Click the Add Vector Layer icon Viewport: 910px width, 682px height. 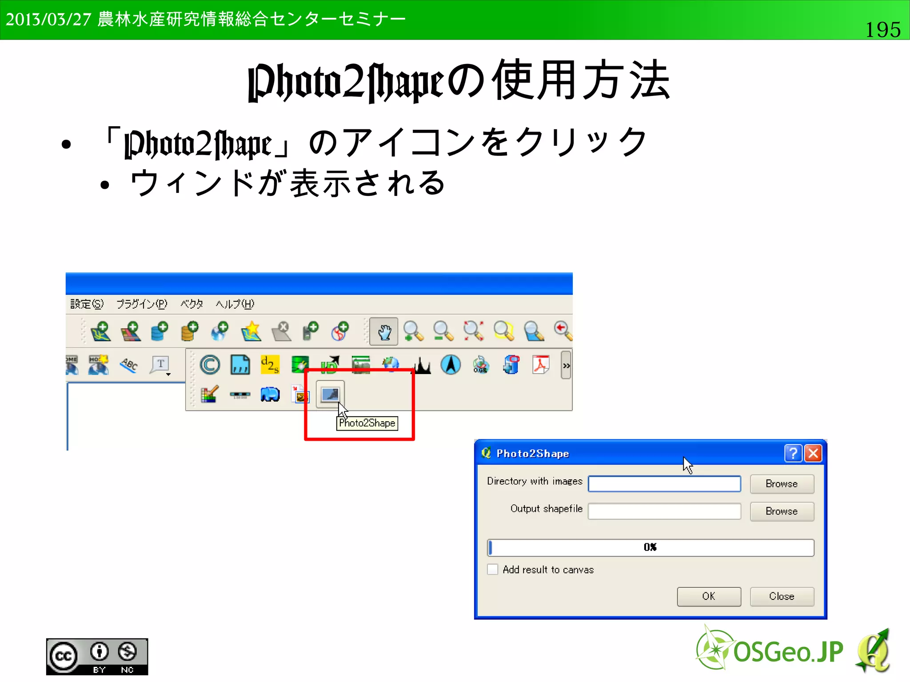[101, 331]
